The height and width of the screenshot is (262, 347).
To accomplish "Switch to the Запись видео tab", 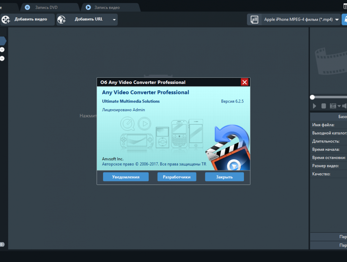I will coord(111,7).
